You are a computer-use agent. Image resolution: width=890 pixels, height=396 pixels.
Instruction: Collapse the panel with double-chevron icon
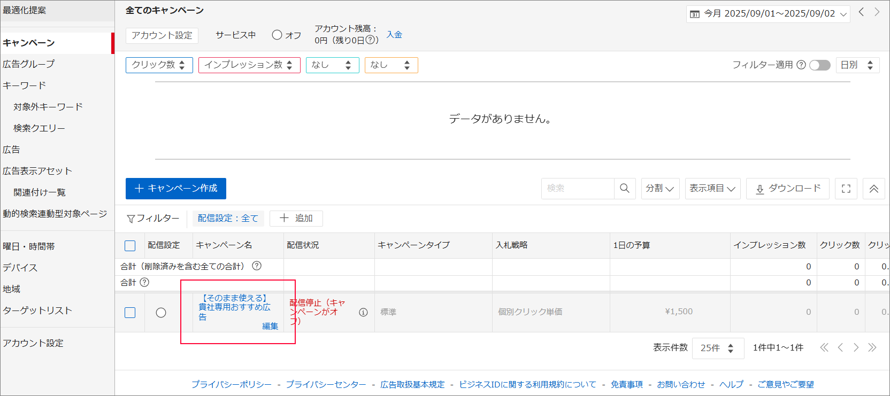click(873, 189)
